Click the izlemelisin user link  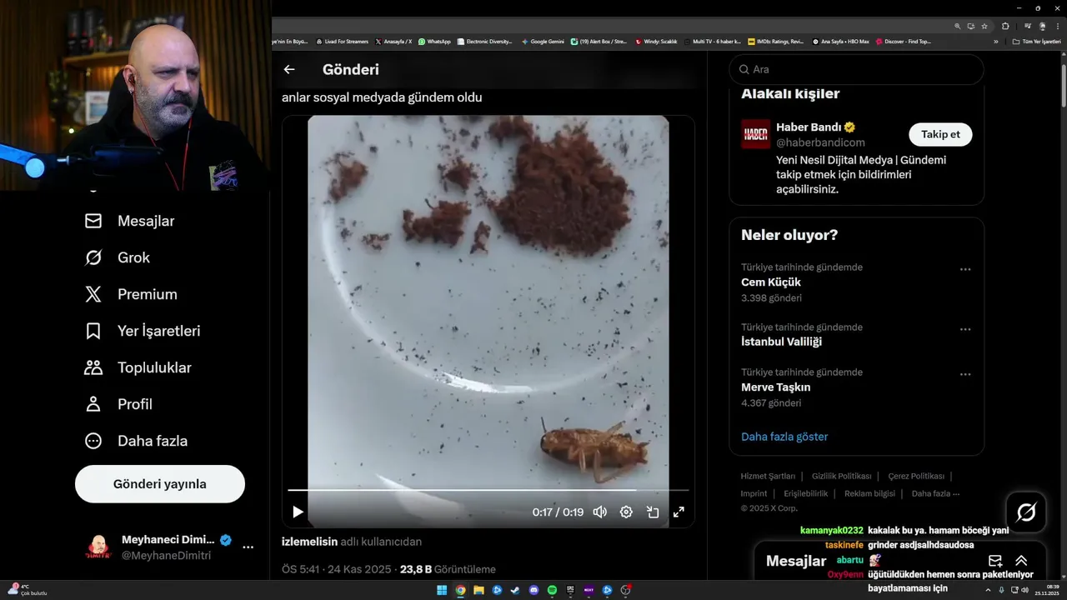309,542
